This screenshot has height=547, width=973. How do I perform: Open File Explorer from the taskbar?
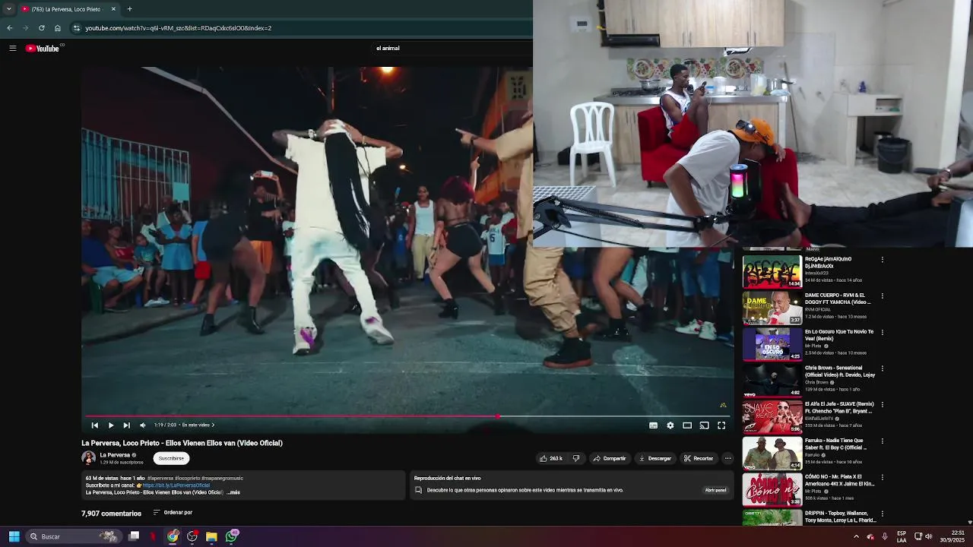[211, 536]
